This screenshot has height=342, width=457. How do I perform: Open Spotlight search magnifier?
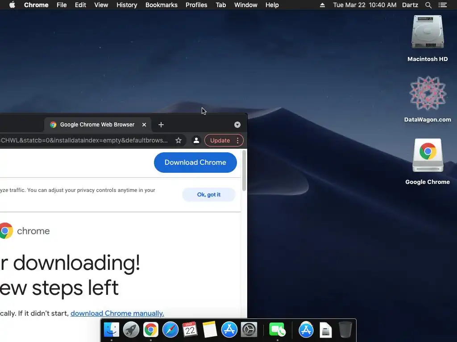(x=428, y=5)
